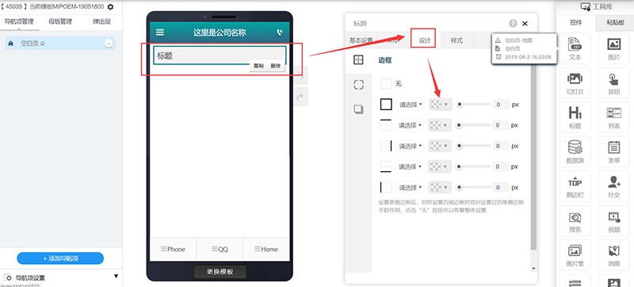Switch to 控件 widgets tab
Screen dimensions: 634x287
[x=576, y=23]
